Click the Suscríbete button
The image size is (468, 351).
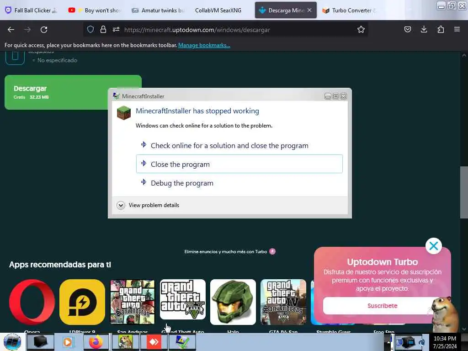[383, 306]
